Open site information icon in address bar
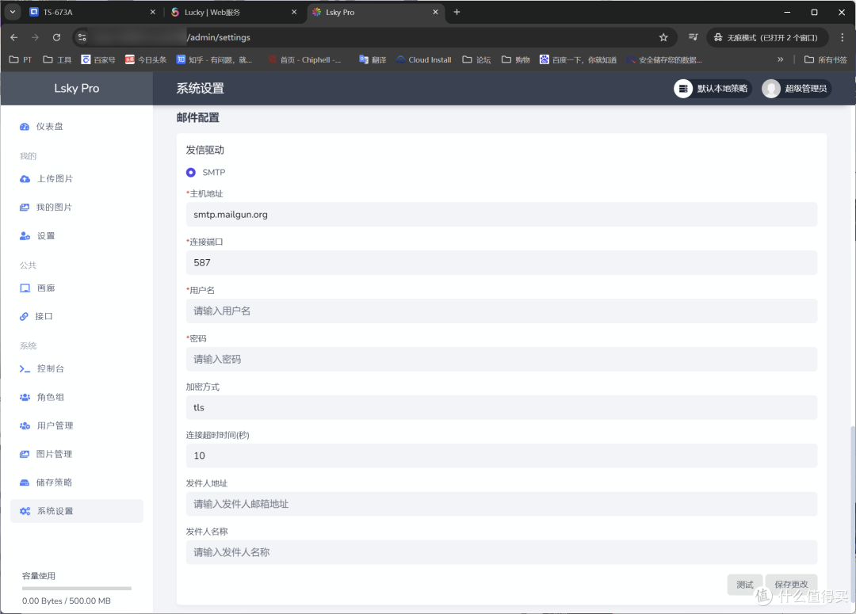856x614 pixels. pos(82,37)
